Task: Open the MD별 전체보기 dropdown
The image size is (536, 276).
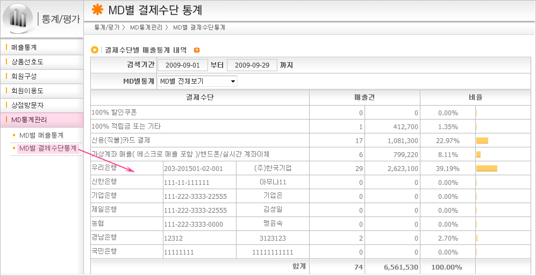Action: click(197, 81)
